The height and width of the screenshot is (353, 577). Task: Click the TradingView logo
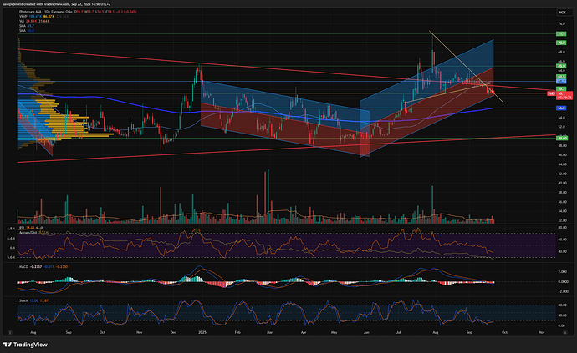click(27, 343)
